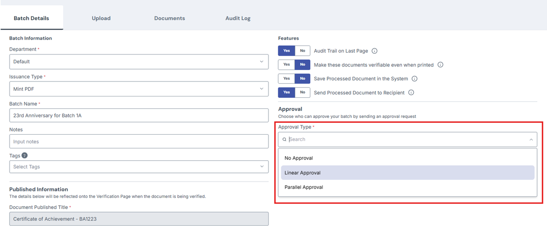The height and width of the screenshot is (228, 547).
Task: Click the Batch Name input field
Action: click(x=139, y=115)
